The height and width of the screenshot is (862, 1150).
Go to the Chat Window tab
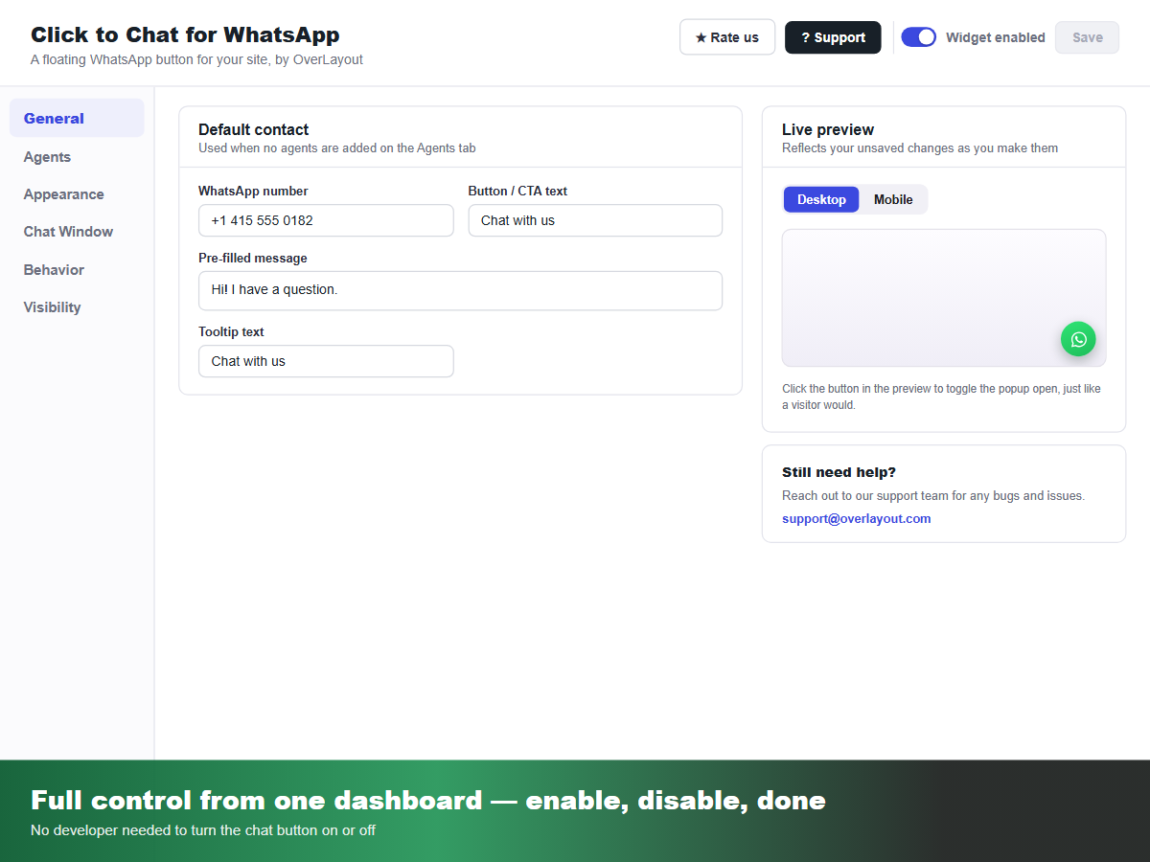tap(77, 232)
